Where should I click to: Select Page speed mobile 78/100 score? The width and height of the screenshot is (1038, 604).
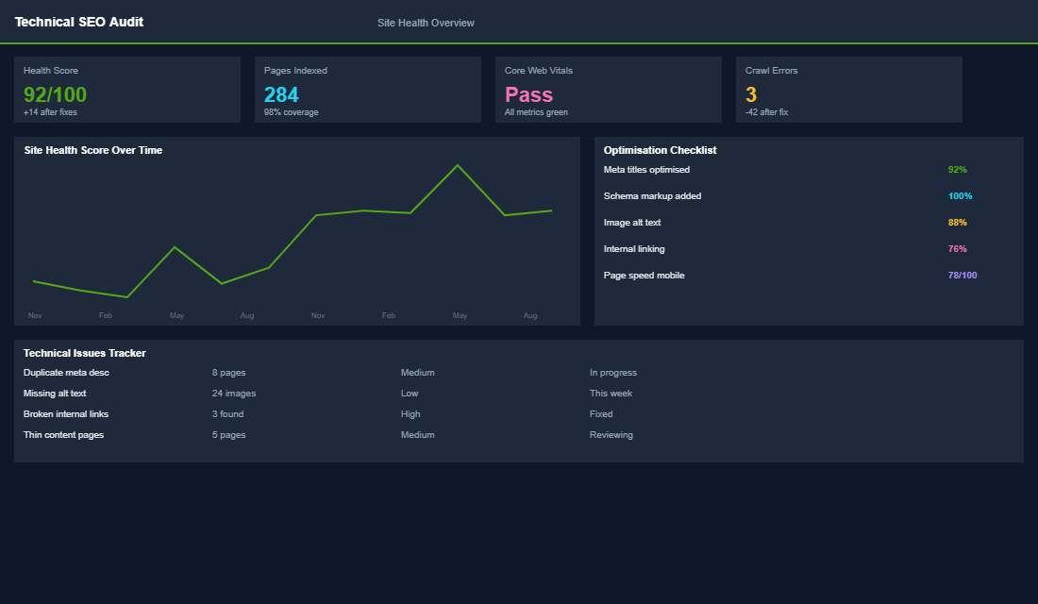(961, 276)
